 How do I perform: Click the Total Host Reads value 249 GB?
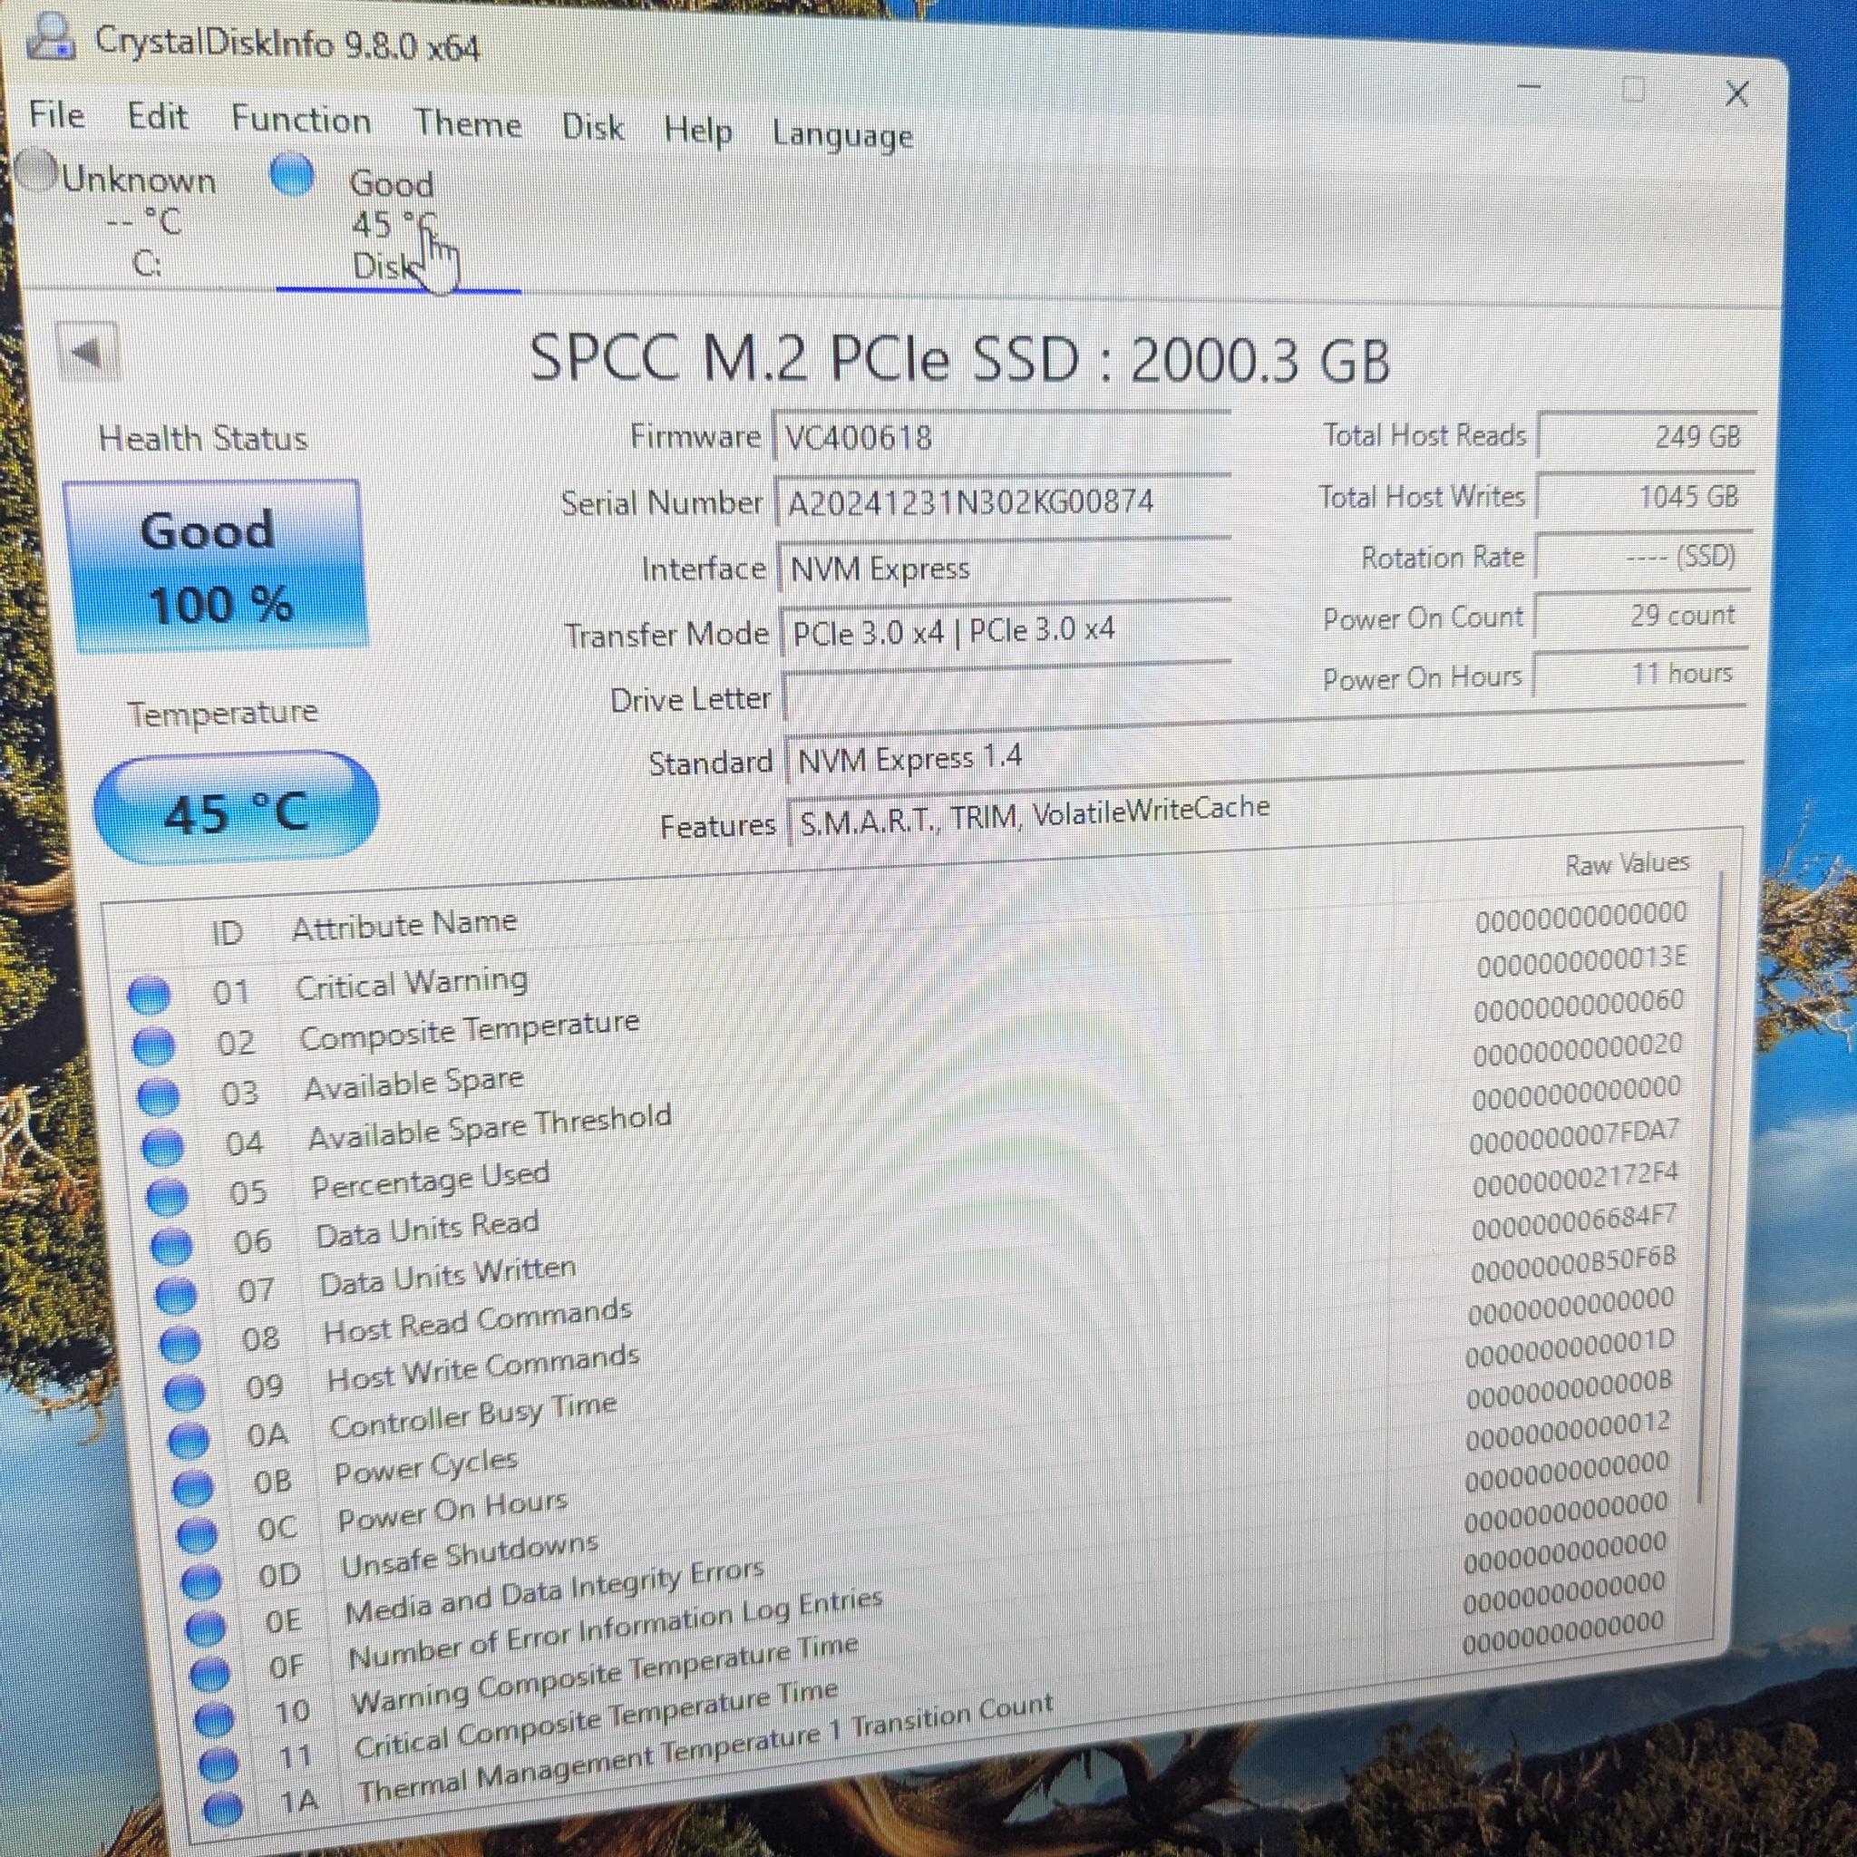[1648, 435]
